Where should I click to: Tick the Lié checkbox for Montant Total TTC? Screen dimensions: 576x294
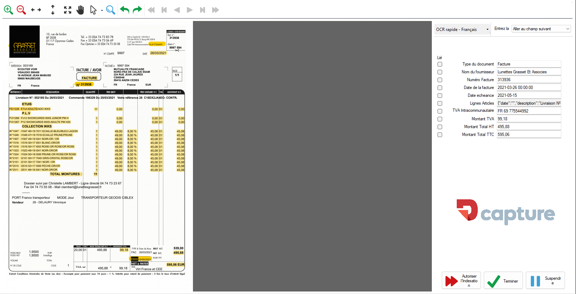[x=440, y=135]
